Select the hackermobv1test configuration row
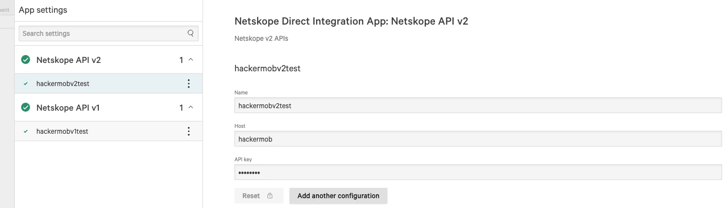Viewport: 727px width, 208px height. point(109,131)
